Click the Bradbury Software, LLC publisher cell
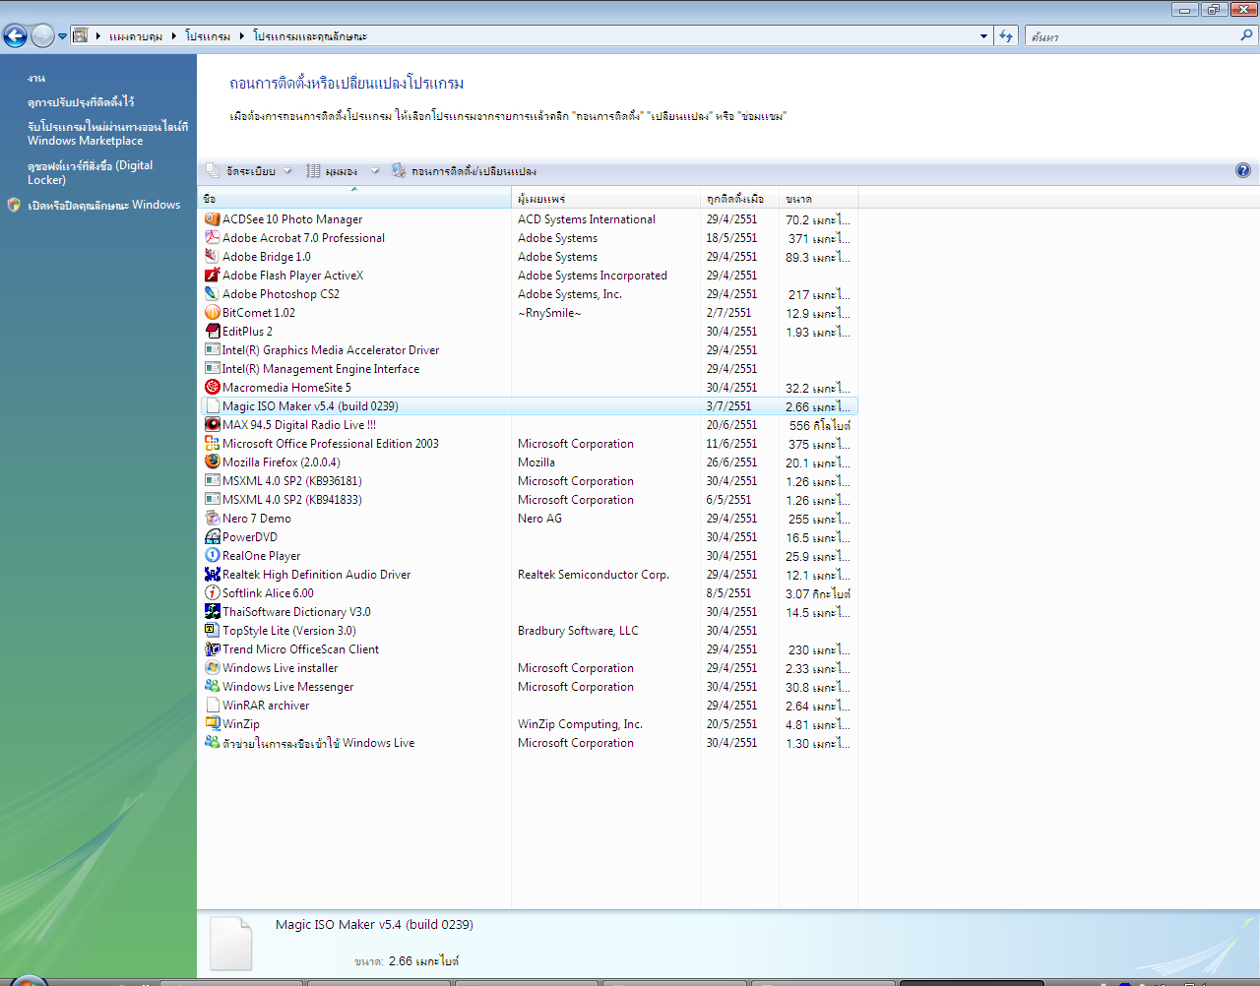Viewport: 1260px width, 986px height. tap(578, 631)
